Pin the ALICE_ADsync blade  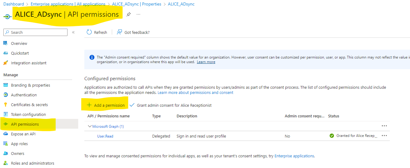[x=129, y=14]
